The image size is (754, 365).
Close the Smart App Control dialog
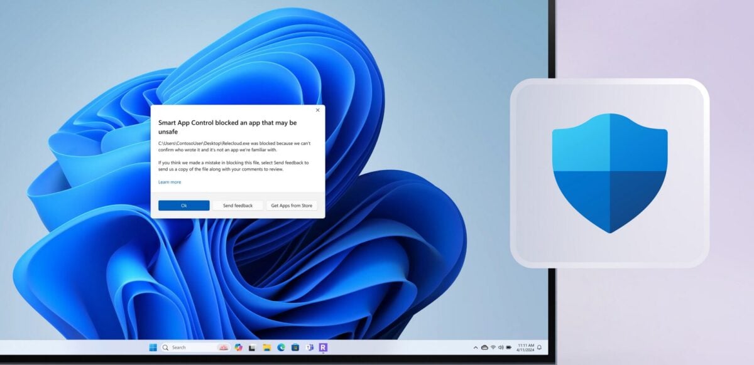coord(317,110)
